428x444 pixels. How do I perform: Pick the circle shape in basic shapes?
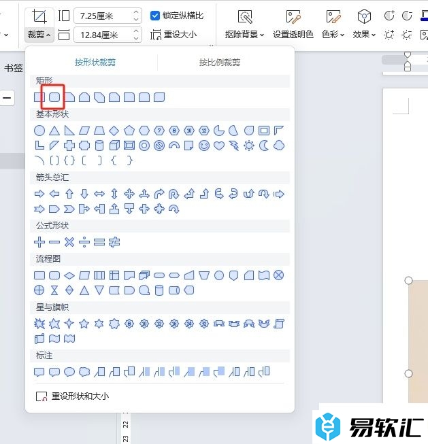(39, 131)
